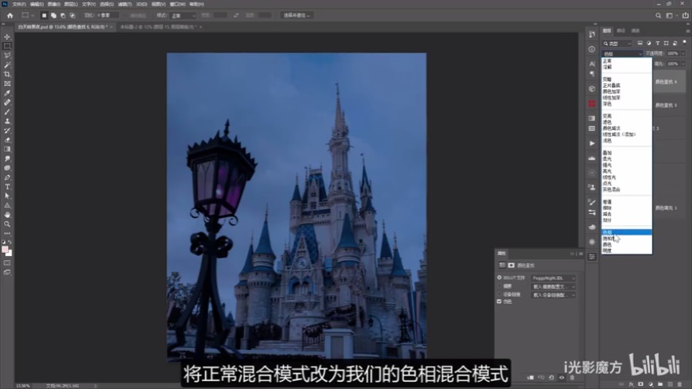Reset adjustment defaults in Properties panel

551,378
